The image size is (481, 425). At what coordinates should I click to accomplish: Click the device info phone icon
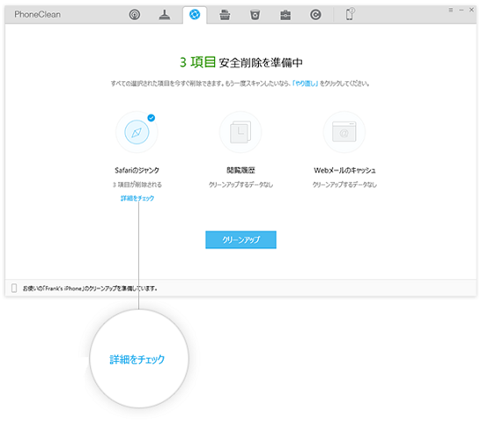[350, 14]
